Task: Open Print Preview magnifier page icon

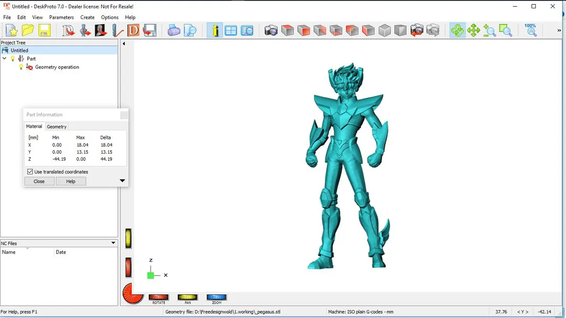Action: coord(190,30)
